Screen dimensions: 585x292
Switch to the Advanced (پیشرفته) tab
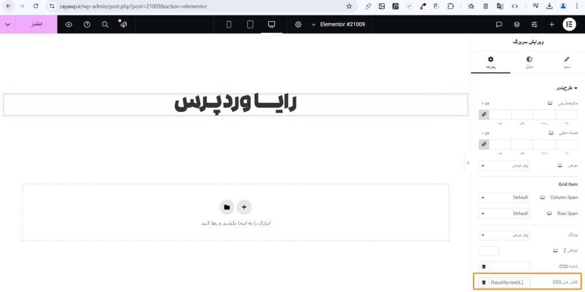click(x=491, y=63)
